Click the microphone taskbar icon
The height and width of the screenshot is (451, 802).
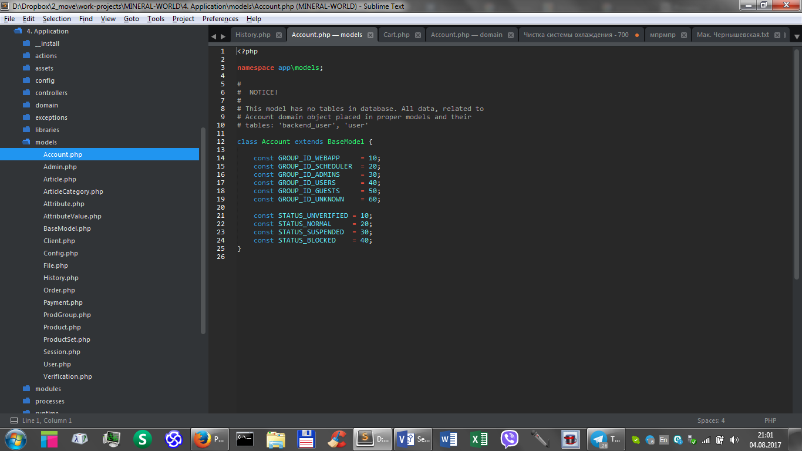click(x=540, y=439)
